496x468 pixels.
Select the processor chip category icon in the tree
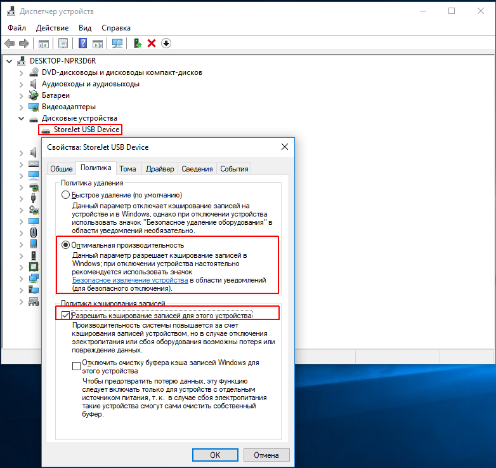click(34, 267)
